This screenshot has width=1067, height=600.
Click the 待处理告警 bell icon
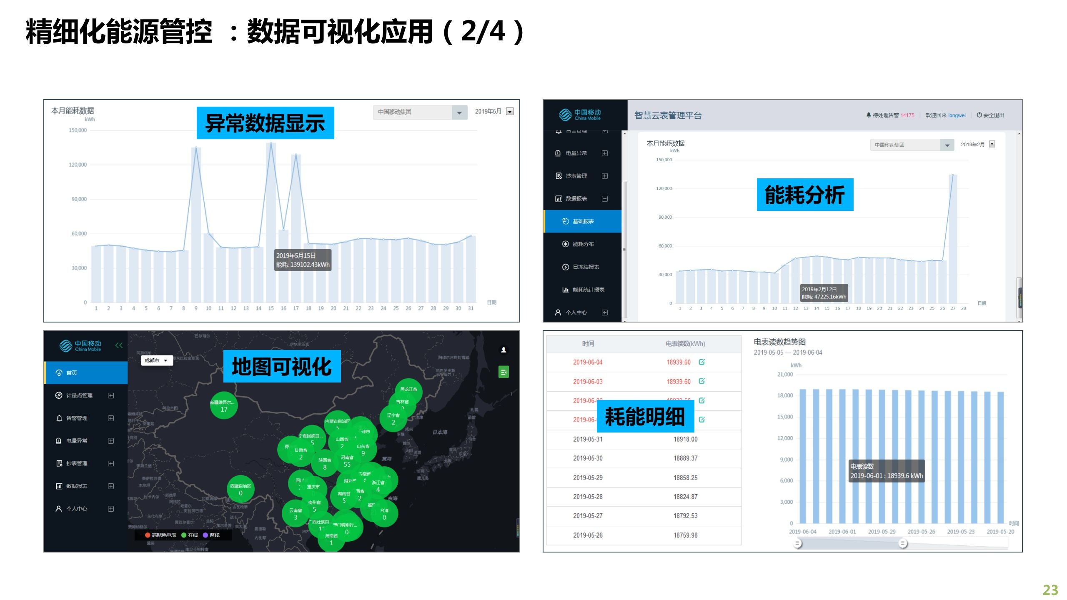coord(869,115)
